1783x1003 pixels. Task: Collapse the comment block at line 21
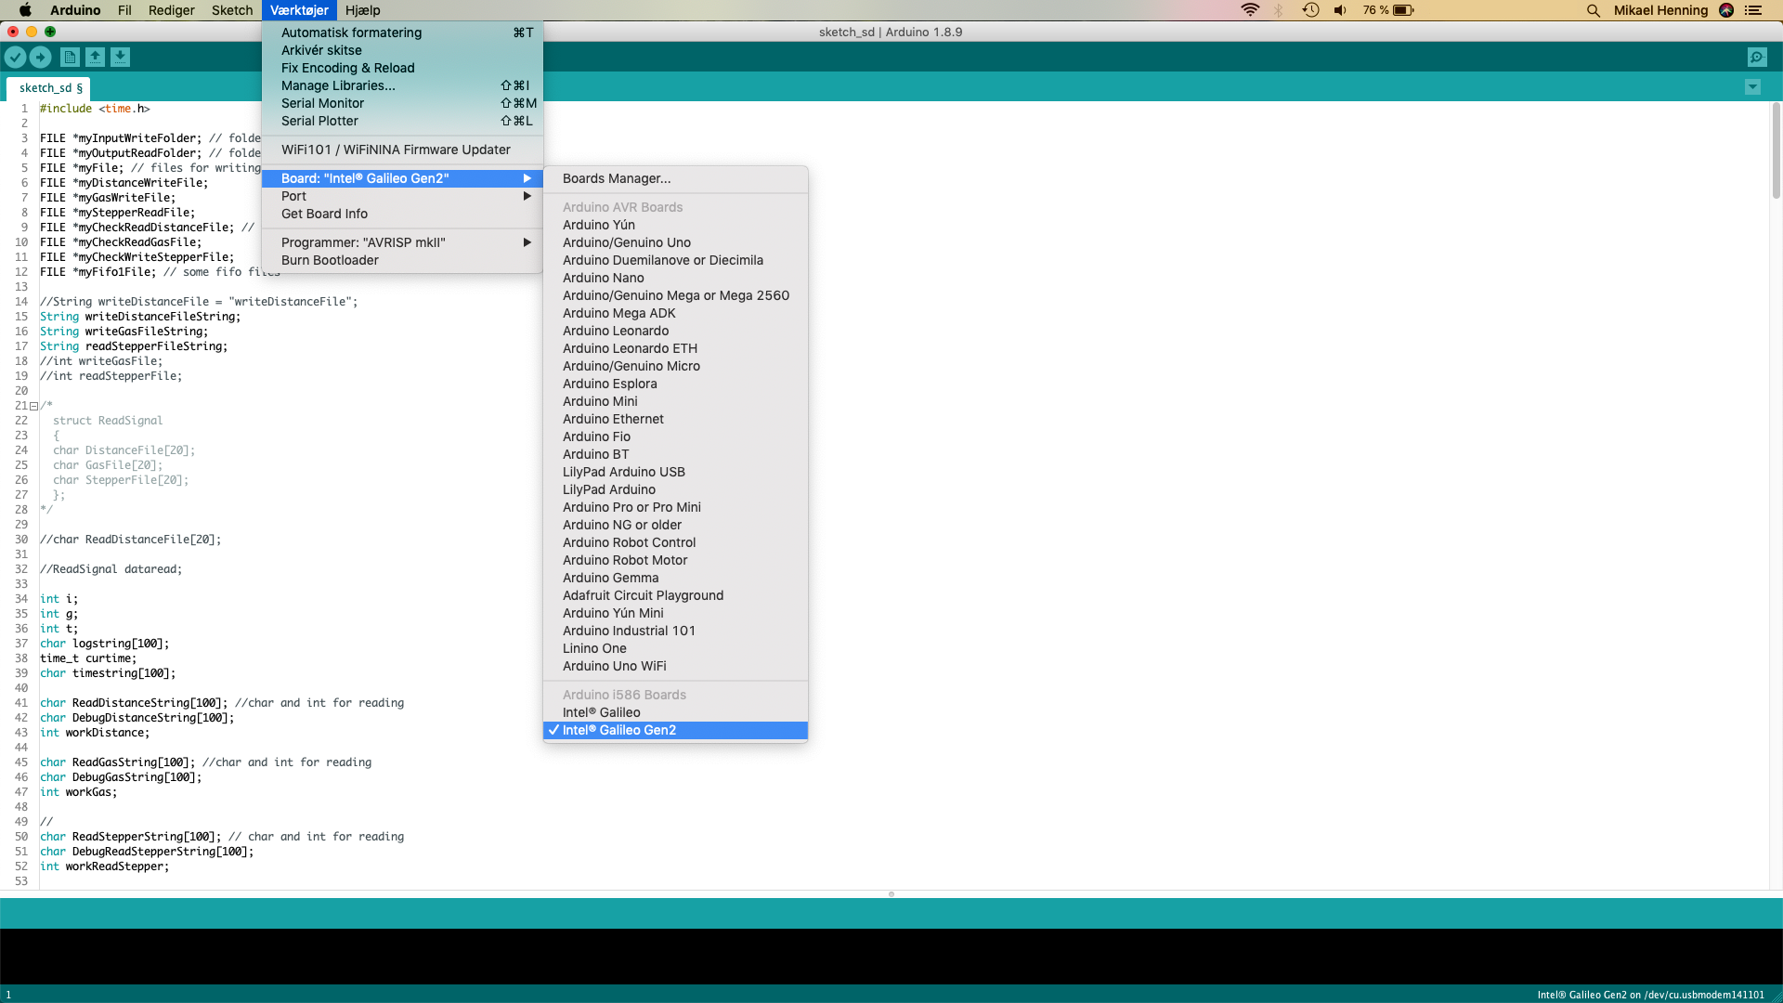pos(34,406)
